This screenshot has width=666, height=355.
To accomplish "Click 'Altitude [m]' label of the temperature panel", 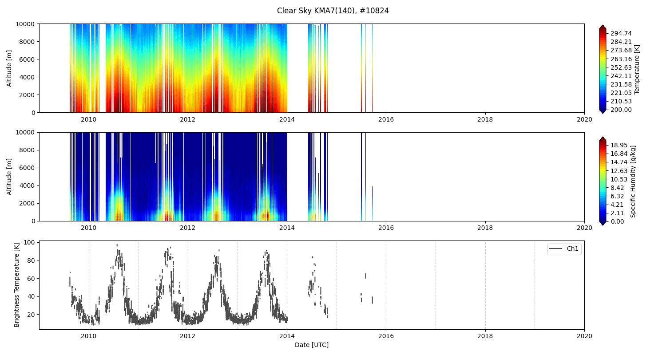I will coord(9,68).
